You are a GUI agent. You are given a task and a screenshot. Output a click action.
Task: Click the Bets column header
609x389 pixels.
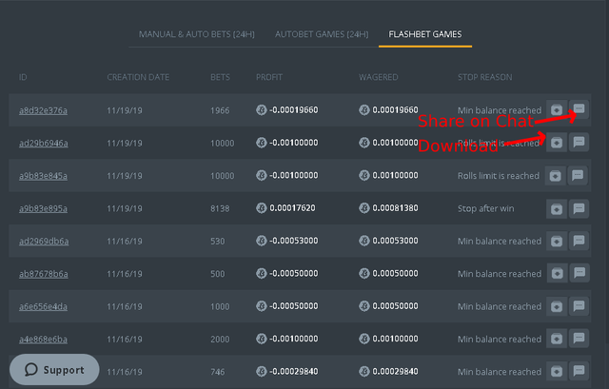pos(220,77)
